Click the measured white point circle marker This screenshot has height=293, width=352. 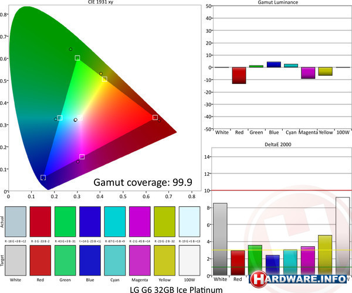tap(76, 120)
